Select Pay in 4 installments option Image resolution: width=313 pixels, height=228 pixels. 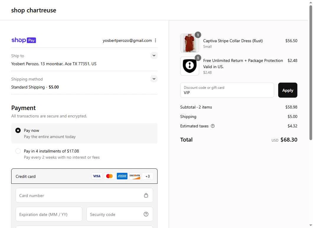84,154
